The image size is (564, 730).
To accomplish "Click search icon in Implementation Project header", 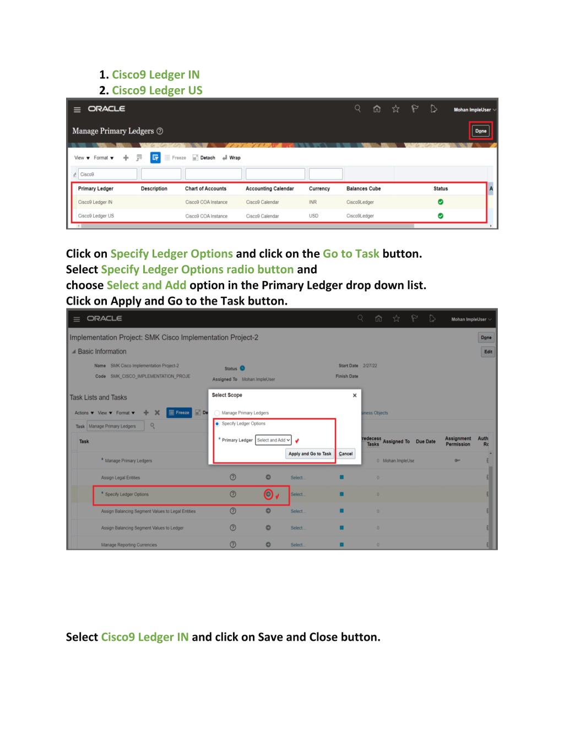I will click(360, 318).
